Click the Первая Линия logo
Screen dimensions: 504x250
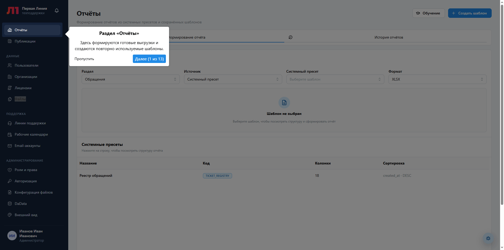[13, 10]
